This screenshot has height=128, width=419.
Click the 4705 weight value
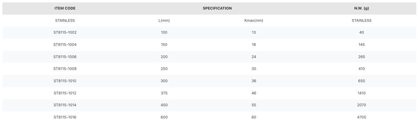pos(361,117)
